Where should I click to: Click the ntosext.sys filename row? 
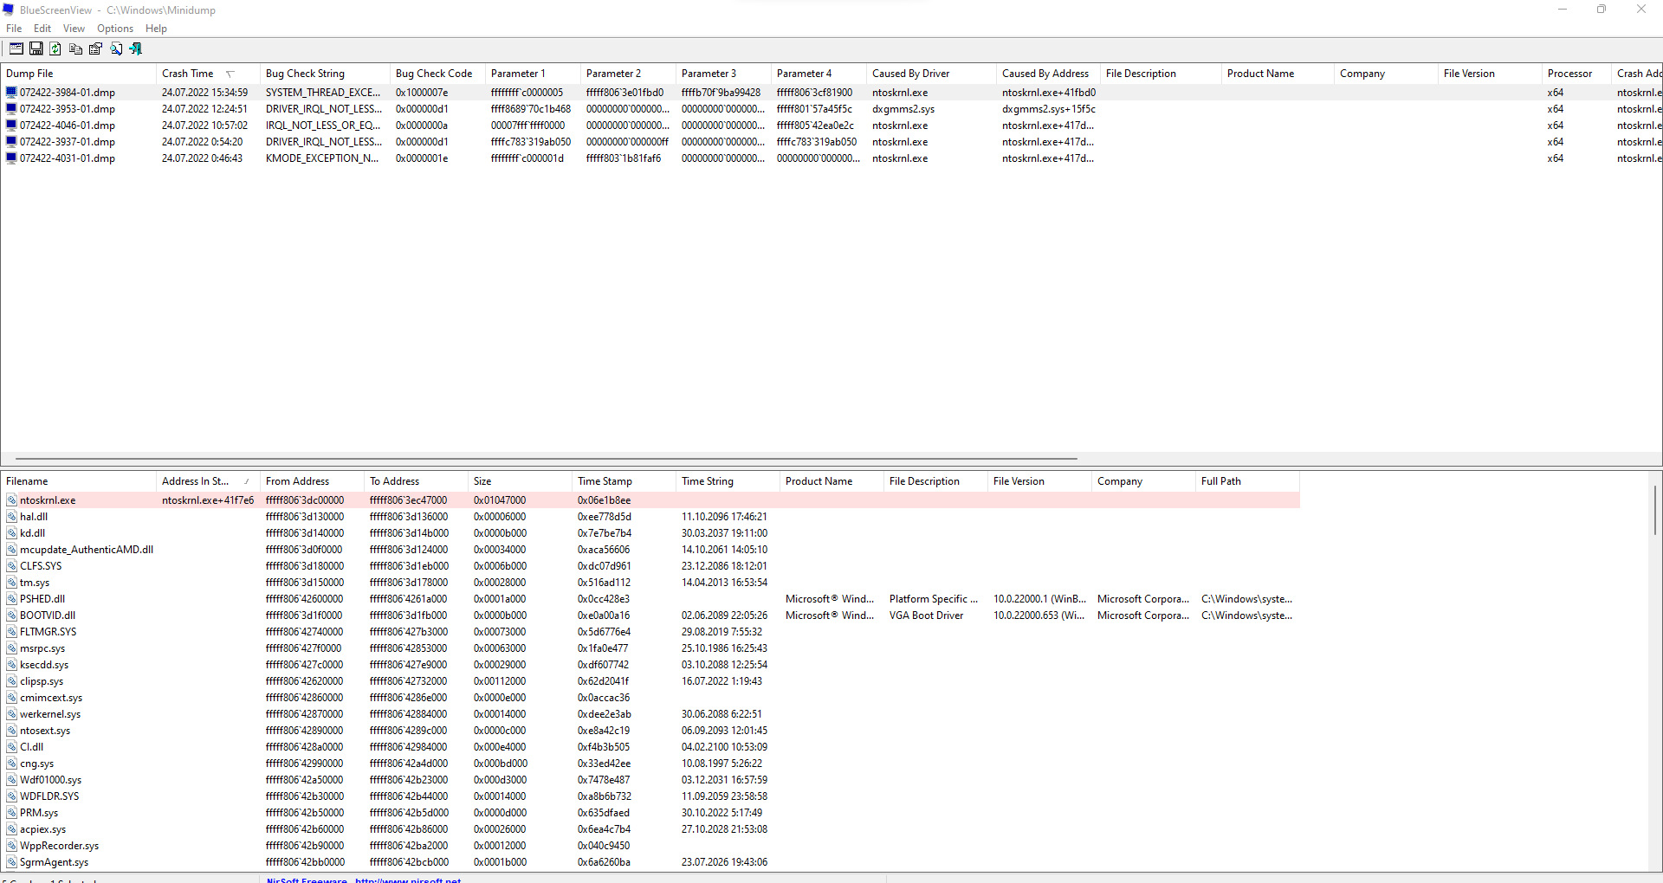[45, 730]
